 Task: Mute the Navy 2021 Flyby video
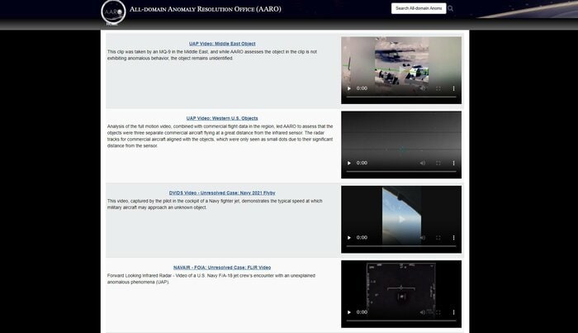[423, 237]
